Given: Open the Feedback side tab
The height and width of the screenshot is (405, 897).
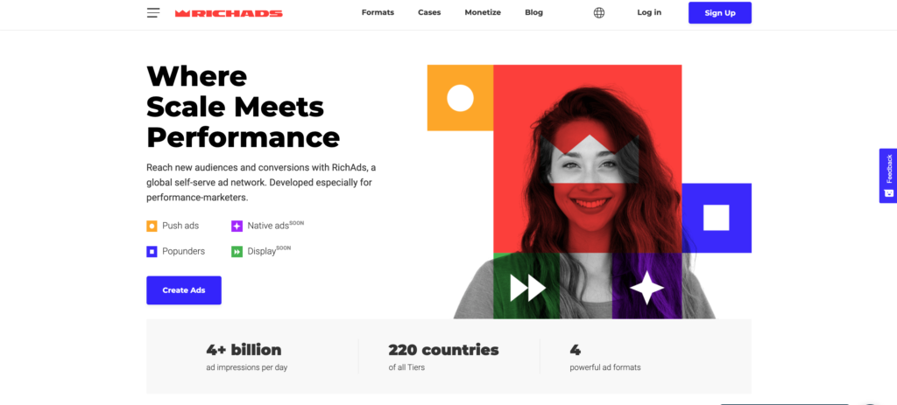Looking at the screenshot, I should [888, 176].
